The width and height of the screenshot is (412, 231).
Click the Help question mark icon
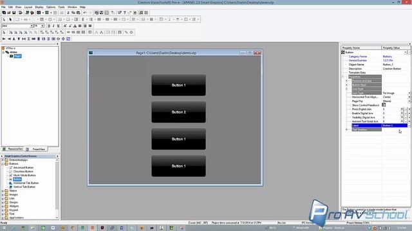[x=124, y=13]
